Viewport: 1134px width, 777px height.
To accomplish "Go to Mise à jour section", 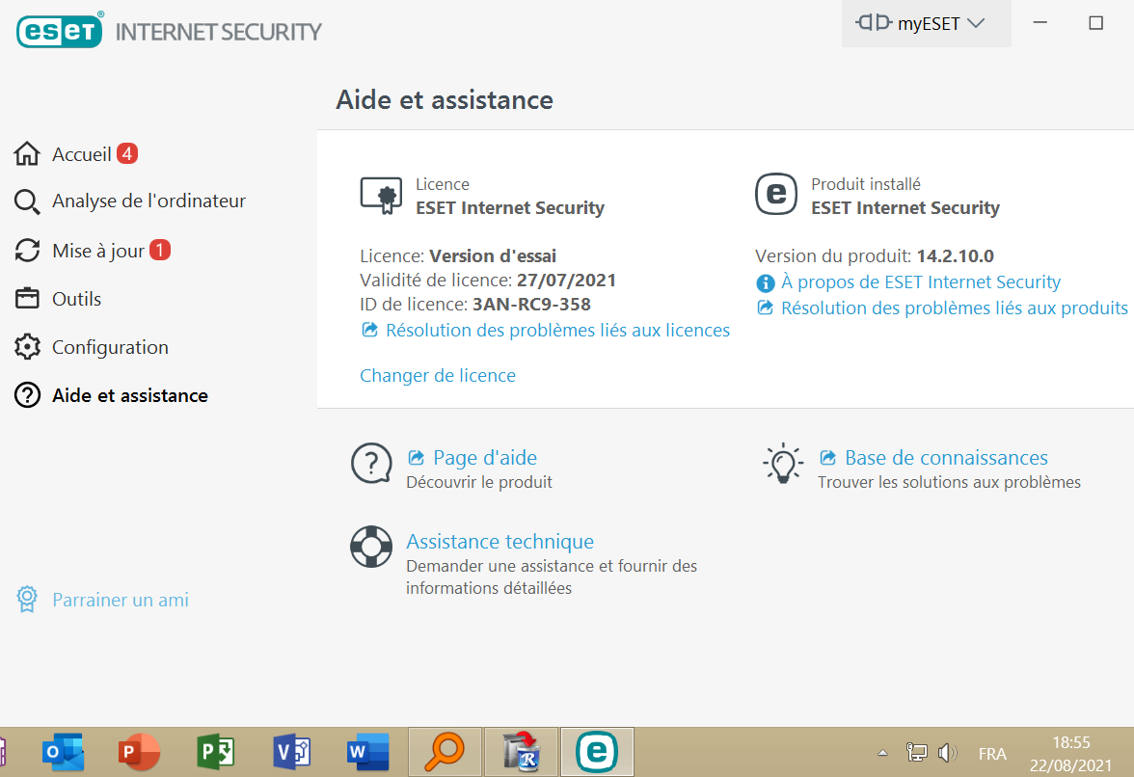I will (98, 251).
